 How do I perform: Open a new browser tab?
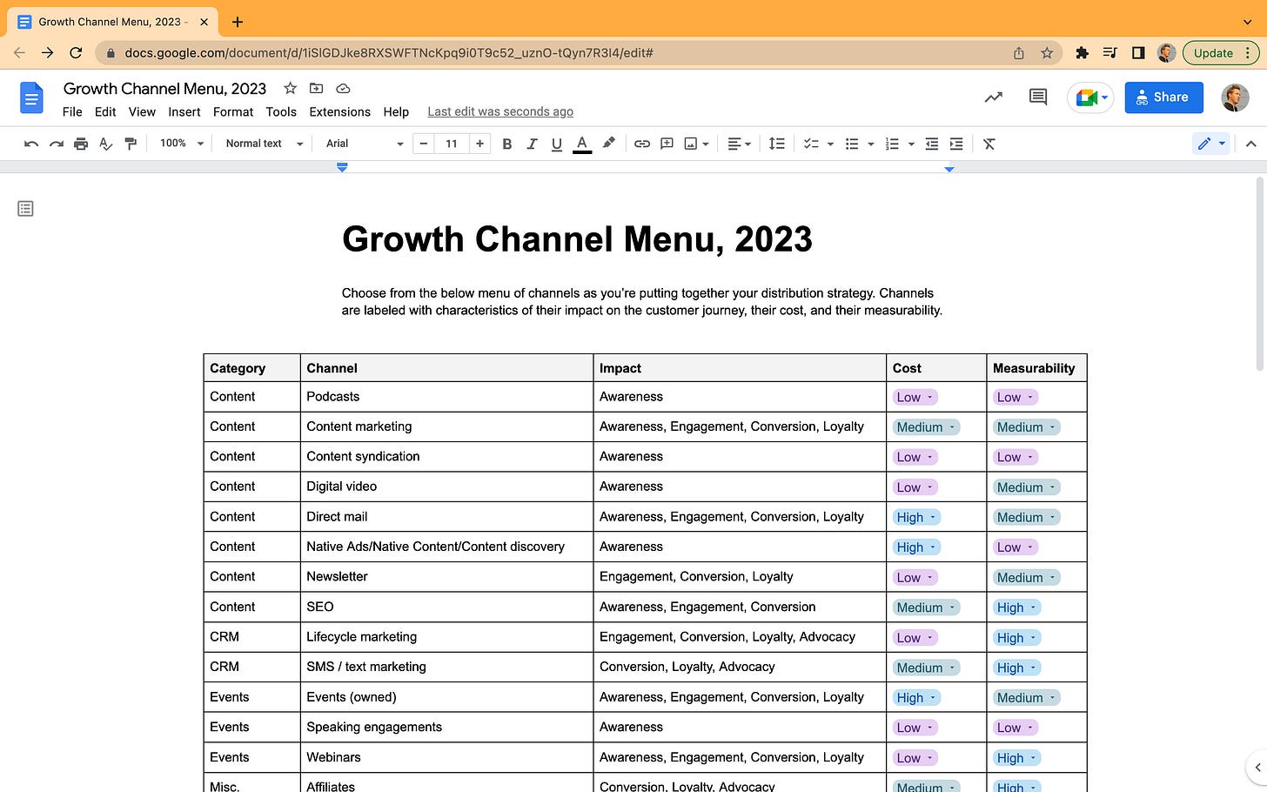[238, 22]
